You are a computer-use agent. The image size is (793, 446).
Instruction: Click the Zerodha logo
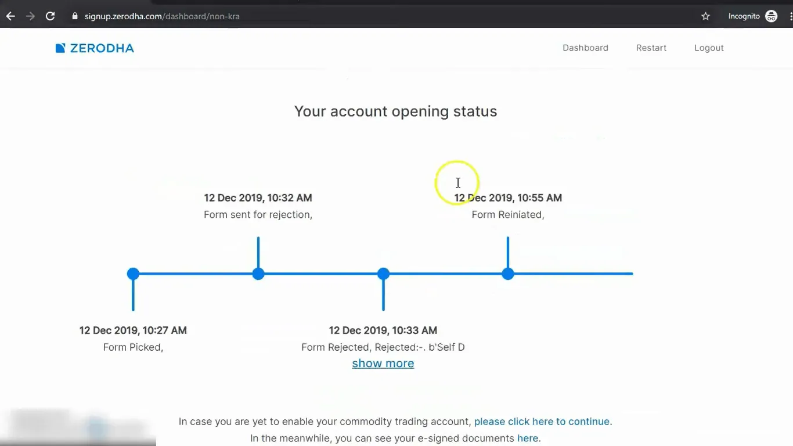pos(95,48)
